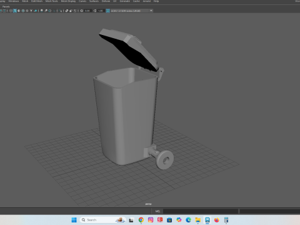The height and width of the screenshot is (225, 300).
Task: Click the taskbar Search box
Action: [x=102, y=220]
